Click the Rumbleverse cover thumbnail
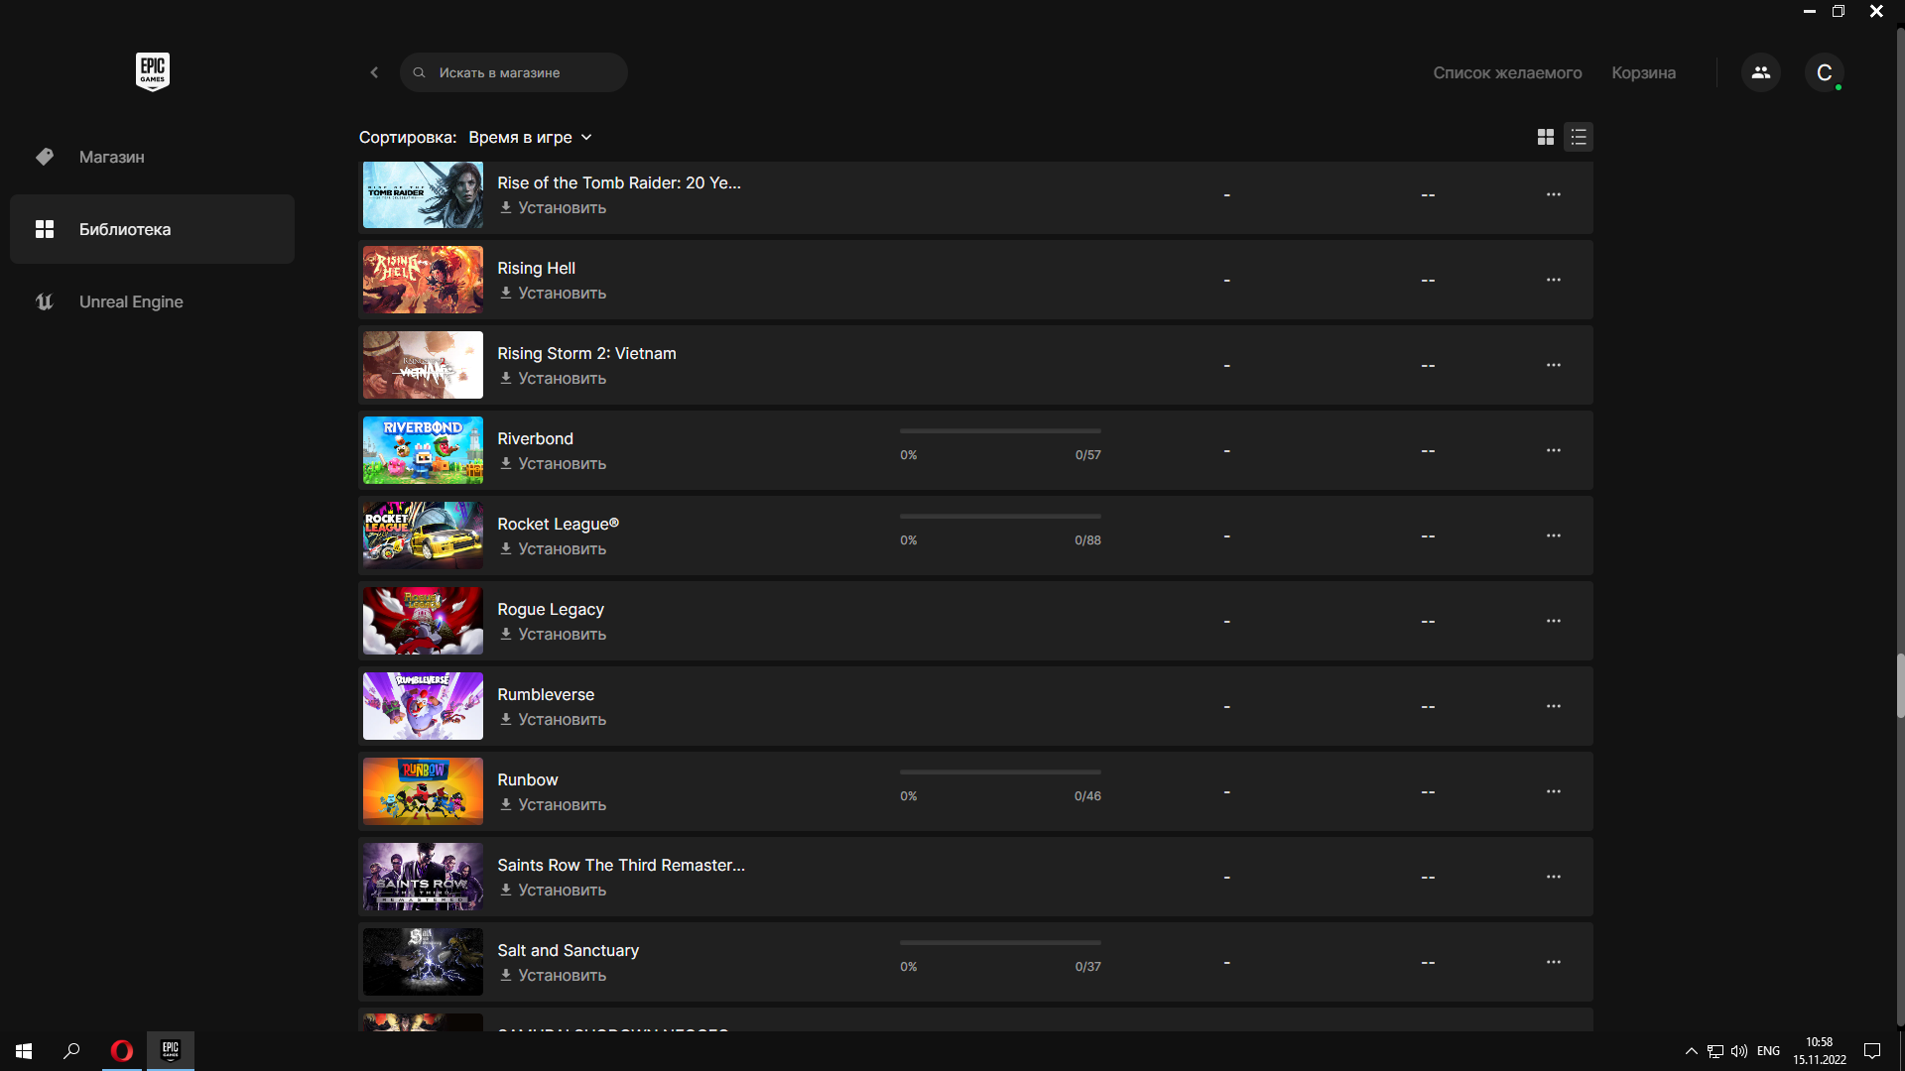The width and height of the screenshot is (1905, 1071). pyautogui.click(x=423, y=706)
